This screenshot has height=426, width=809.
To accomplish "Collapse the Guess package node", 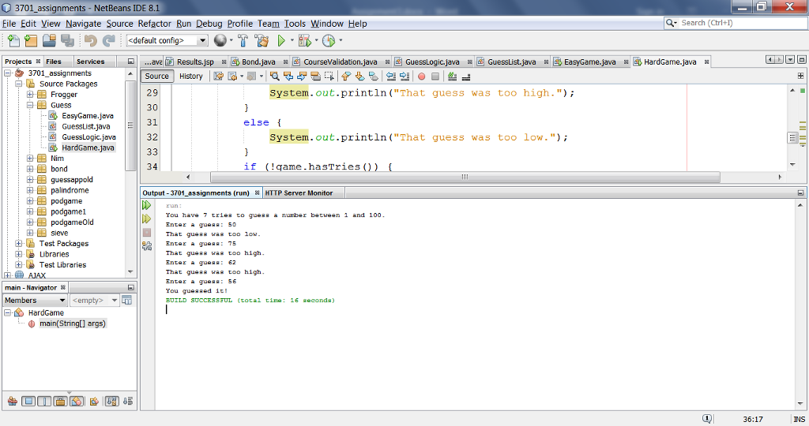I will tap(30, 105).
